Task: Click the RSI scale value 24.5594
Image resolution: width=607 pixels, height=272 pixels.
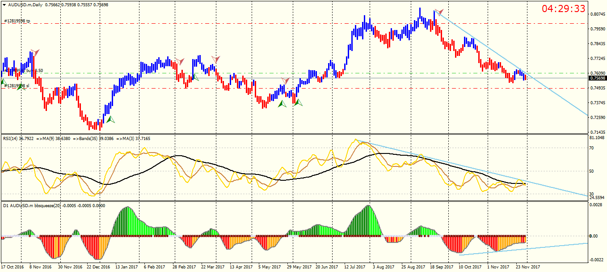Action: (x=598, y=197)
